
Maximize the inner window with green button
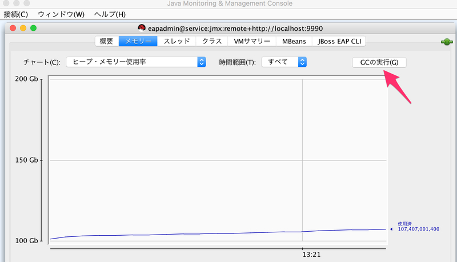pyautogui.click(x=34, y=28)
